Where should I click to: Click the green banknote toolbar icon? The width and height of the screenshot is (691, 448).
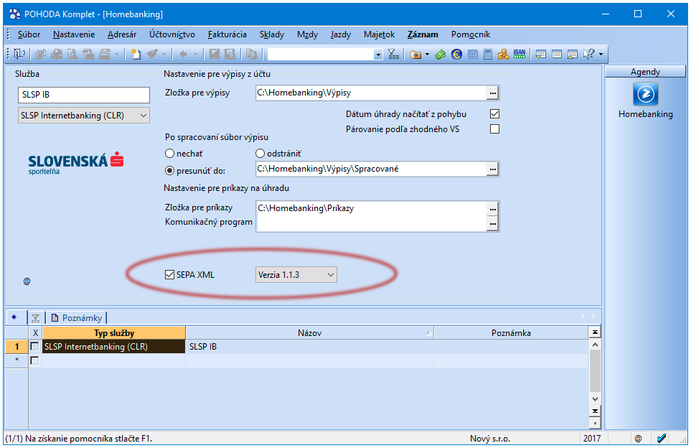click(x=441, y=55)
